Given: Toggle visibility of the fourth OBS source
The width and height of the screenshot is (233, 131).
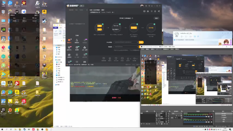Looking at the screenshot, I should point(166,119).
